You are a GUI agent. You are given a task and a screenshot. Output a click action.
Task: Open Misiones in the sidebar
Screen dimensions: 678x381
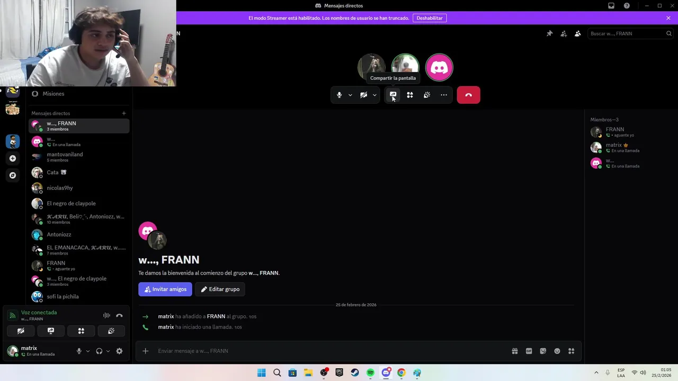[79, 94]
